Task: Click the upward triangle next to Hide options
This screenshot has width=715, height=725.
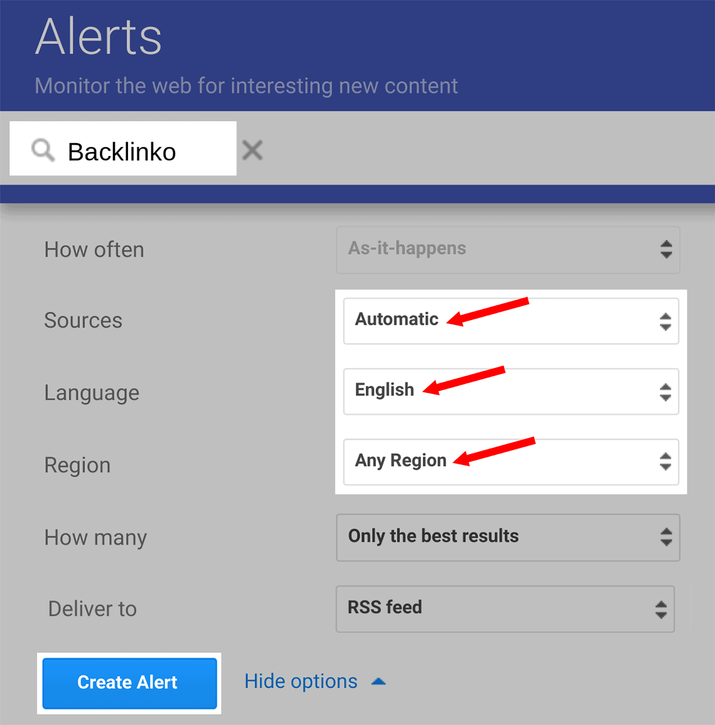Action: click(x=378, y=681)
